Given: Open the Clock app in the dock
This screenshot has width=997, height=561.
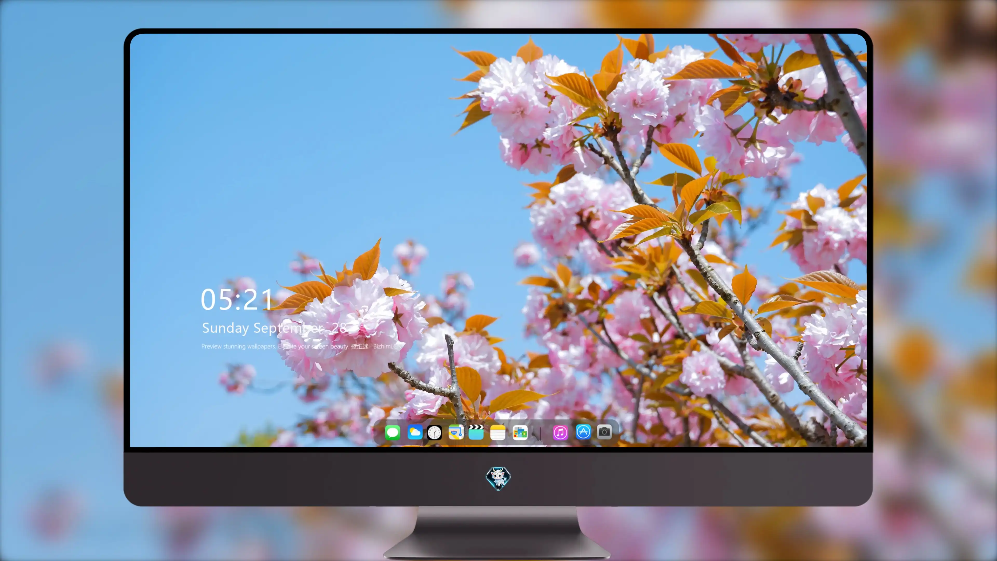Looking at the screenshot, I should tap(434, 432).
